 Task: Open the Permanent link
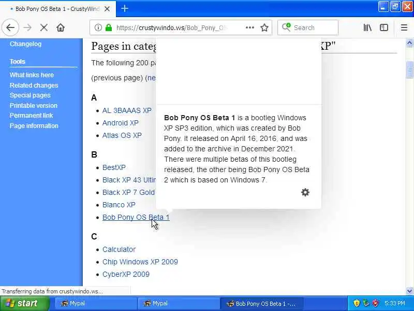[32, 116]
